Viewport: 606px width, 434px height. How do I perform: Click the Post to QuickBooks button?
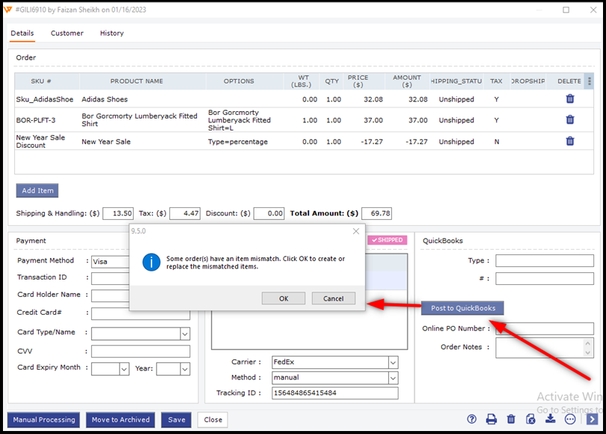(463, 308)
